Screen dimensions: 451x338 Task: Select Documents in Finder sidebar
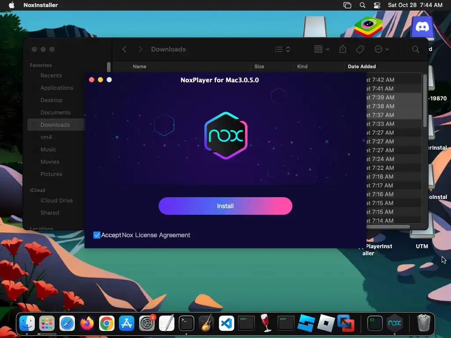[55, 112]
